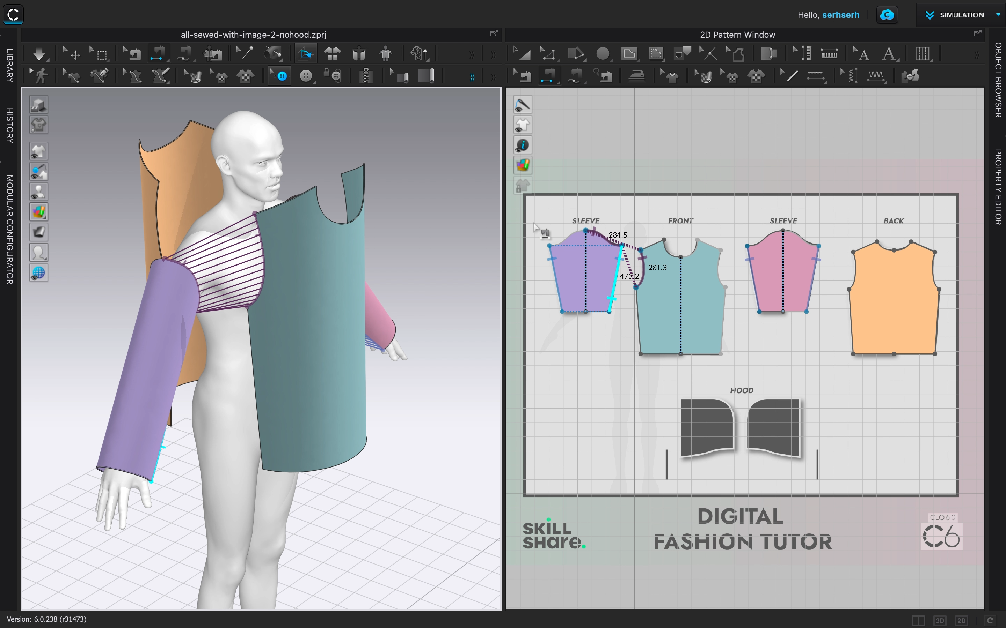Toggle garment visibility in the 3D view

click(39, 151)
